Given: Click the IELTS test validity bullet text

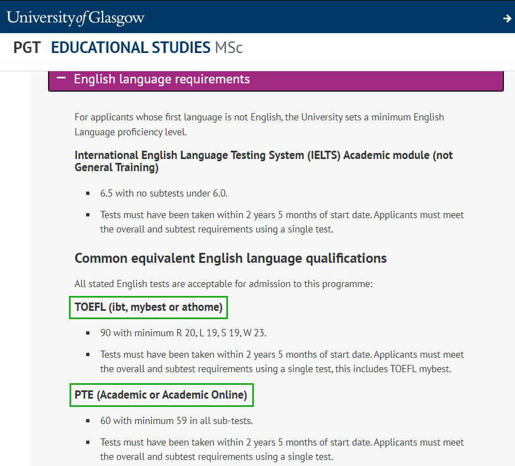Looking at the screenshot, I should pos(282,221).
